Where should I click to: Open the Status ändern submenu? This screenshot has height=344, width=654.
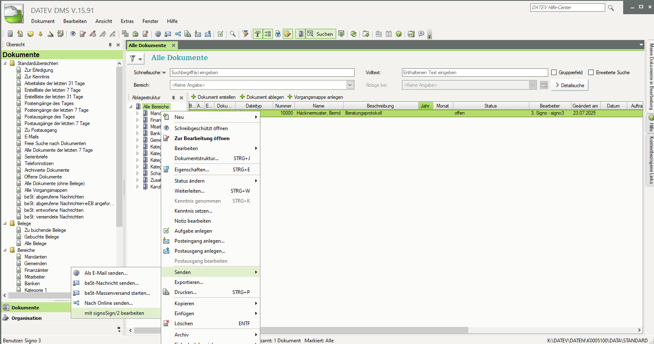211,181
